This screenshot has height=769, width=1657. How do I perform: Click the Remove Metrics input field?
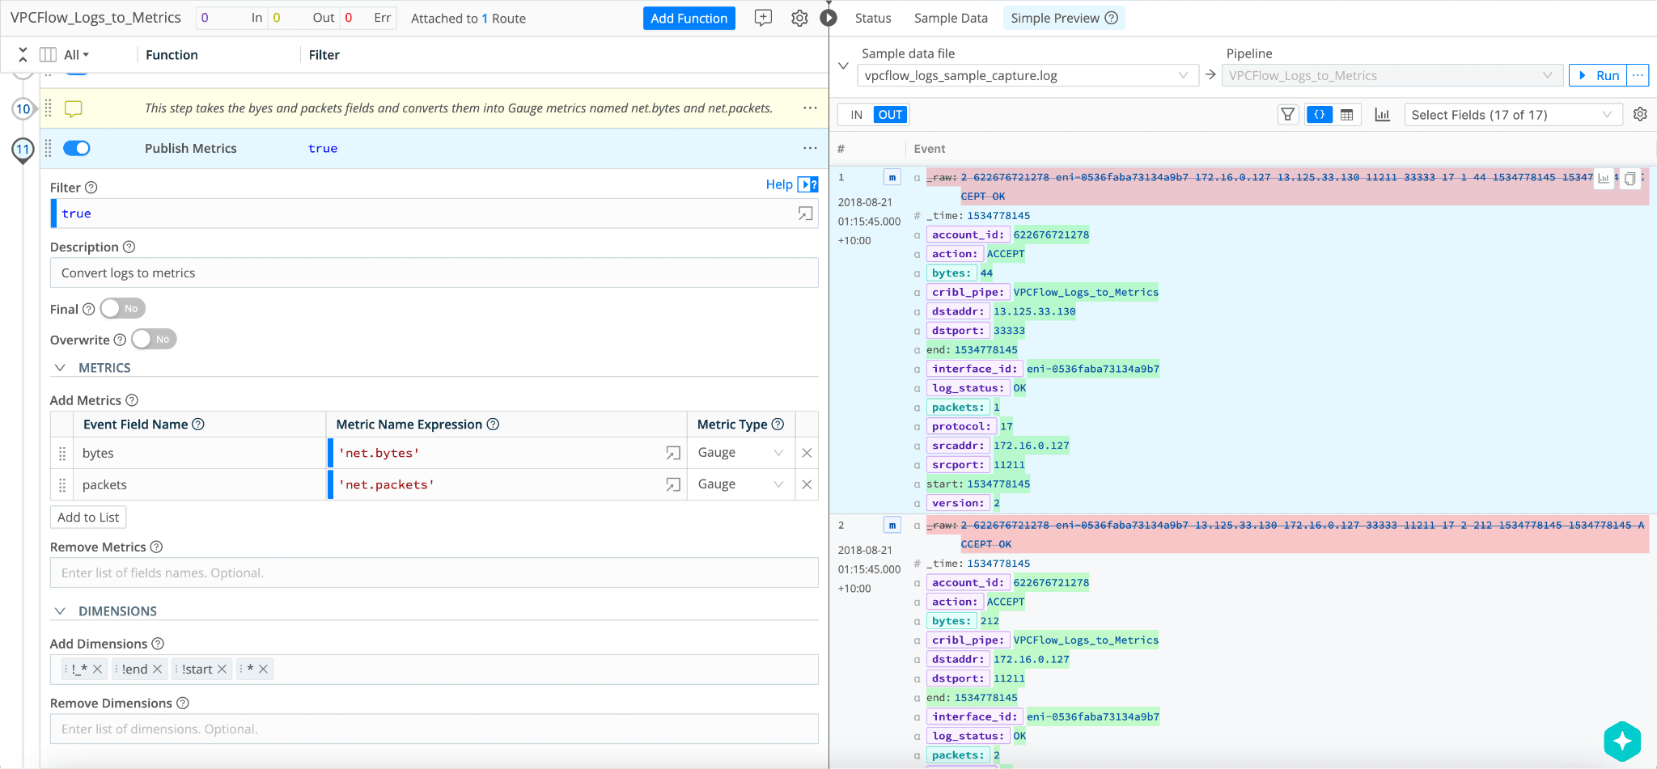(434, 573)
